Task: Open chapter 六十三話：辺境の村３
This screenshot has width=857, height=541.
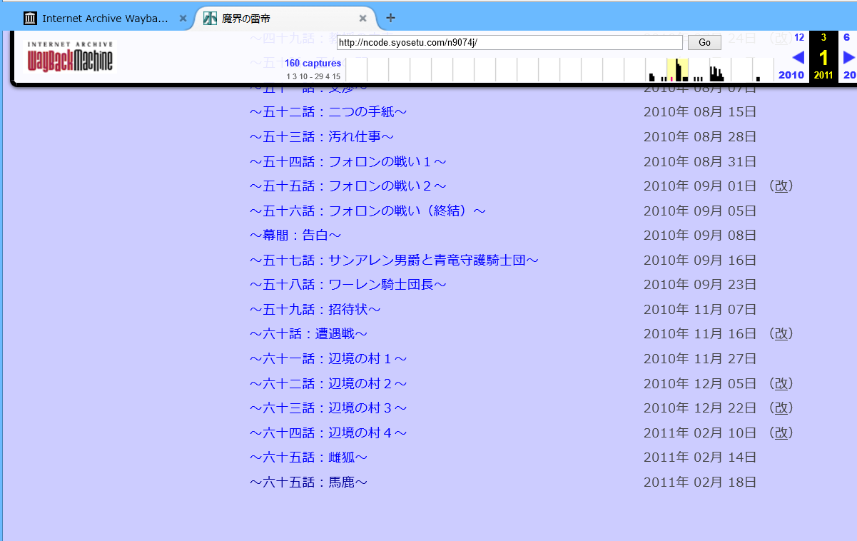Action: [x=328, y=408]
